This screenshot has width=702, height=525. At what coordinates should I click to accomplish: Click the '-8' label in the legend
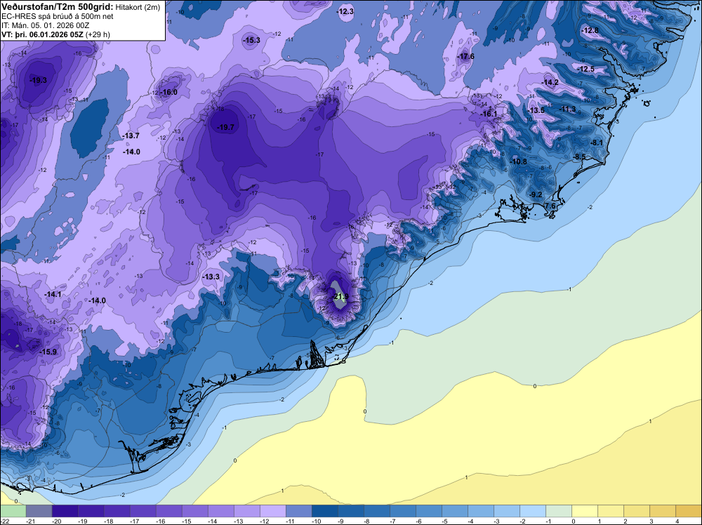point(368,521)
